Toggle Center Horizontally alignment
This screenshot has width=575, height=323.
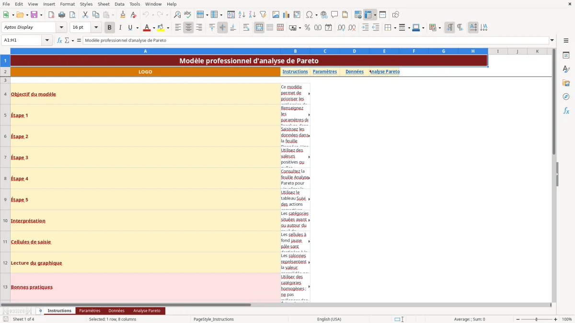click(x=188, y=28)
